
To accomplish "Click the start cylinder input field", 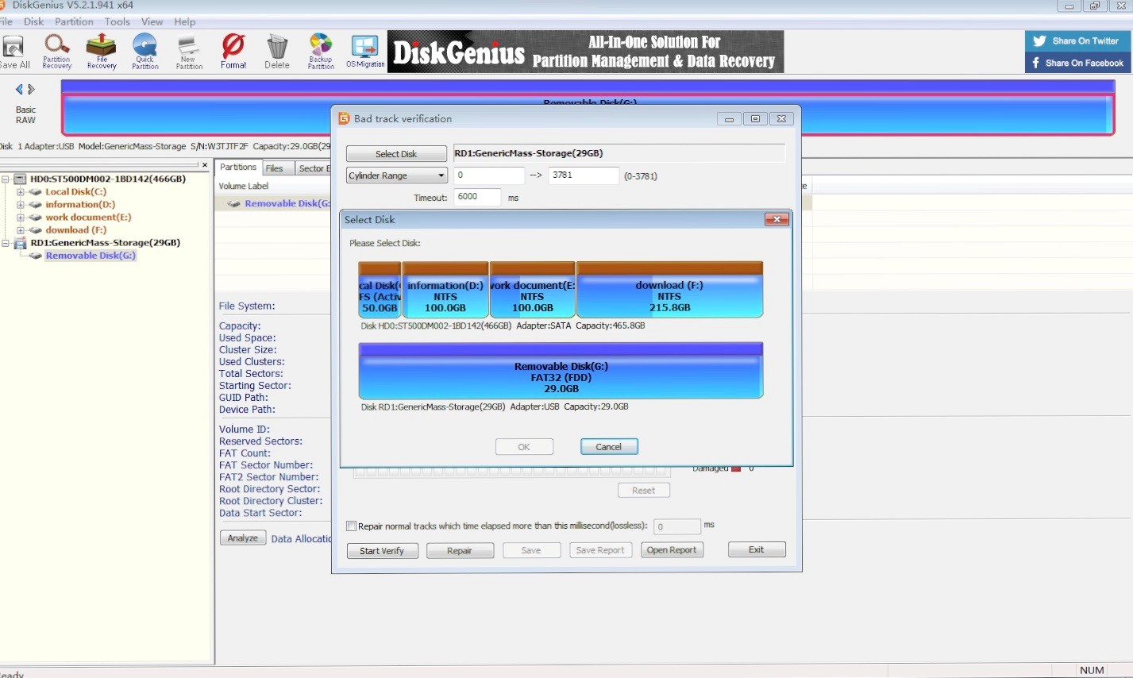I will click(x=489, y=175).
